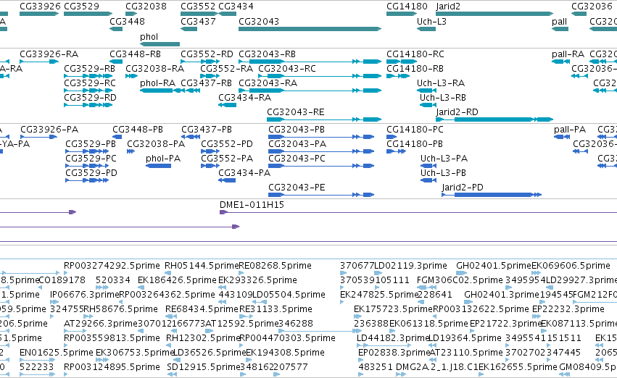This screenshot has height=378, width=617.
Task: Open transcript CG33926-RA
Action: (x=49, y=54)
